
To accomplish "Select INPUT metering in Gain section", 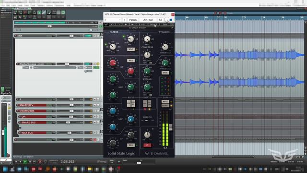I will [165, 101].
